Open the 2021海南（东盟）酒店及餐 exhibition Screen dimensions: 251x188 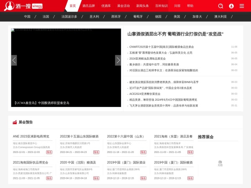173,136
